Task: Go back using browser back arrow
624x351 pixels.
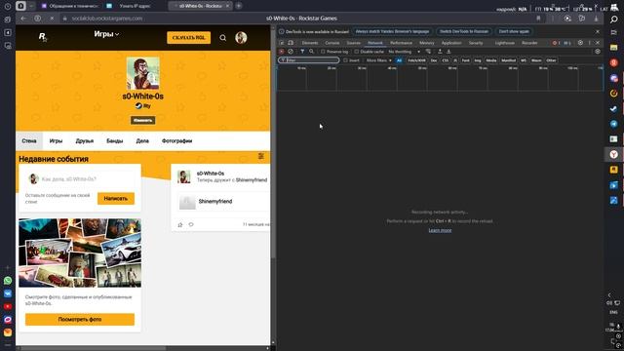Action: tap(23, 19)
